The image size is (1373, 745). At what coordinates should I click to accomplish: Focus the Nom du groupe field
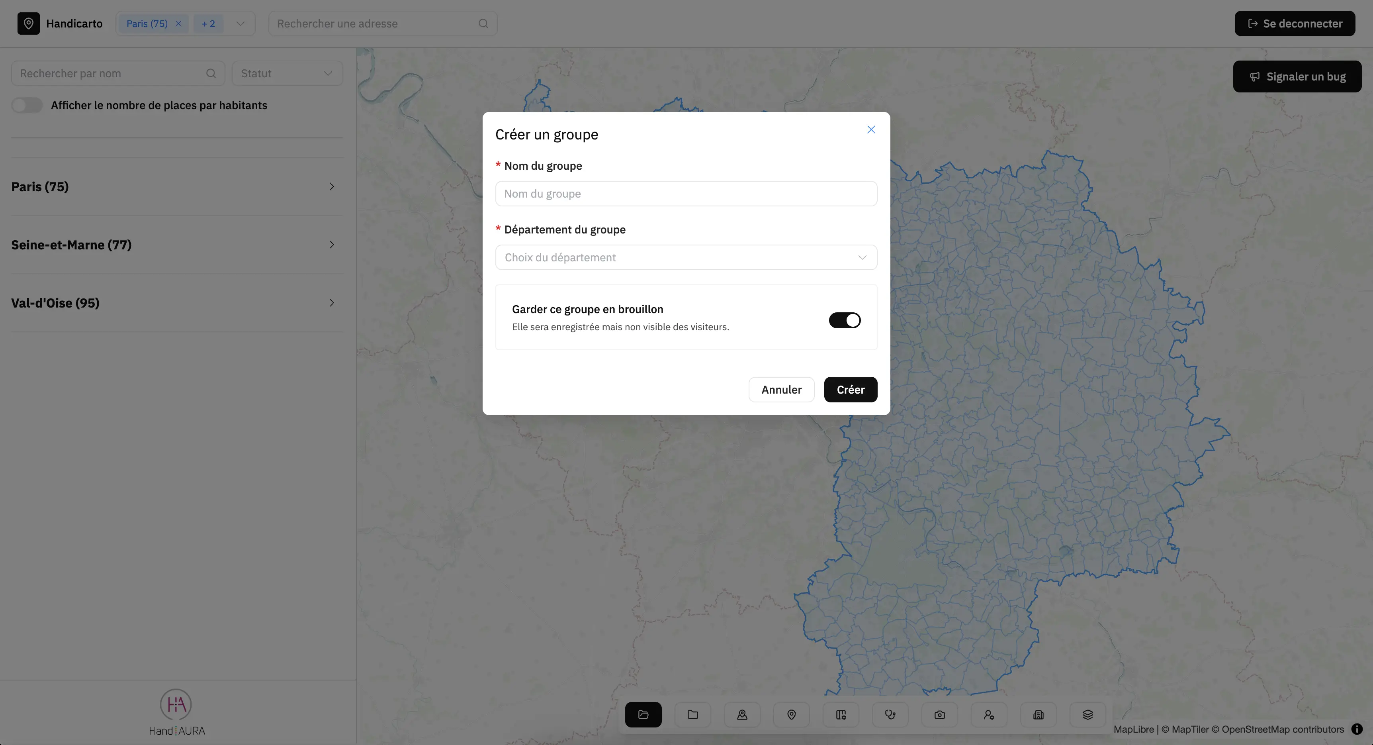tap(685, 194)
